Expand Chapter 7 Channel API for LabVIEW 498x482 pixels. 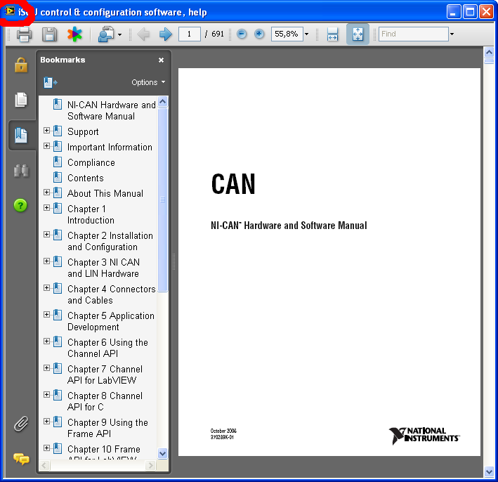tap(46, 368)
